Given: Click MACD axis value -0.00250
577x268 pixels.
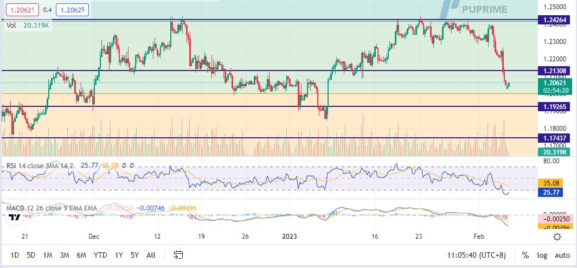Looking at the screenshot, I should [556, 219].
